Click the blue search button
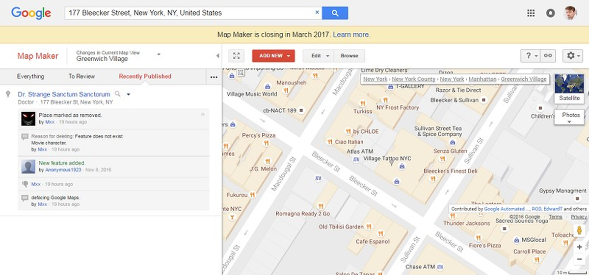This screenshot has width=589, height=275. 335,13
